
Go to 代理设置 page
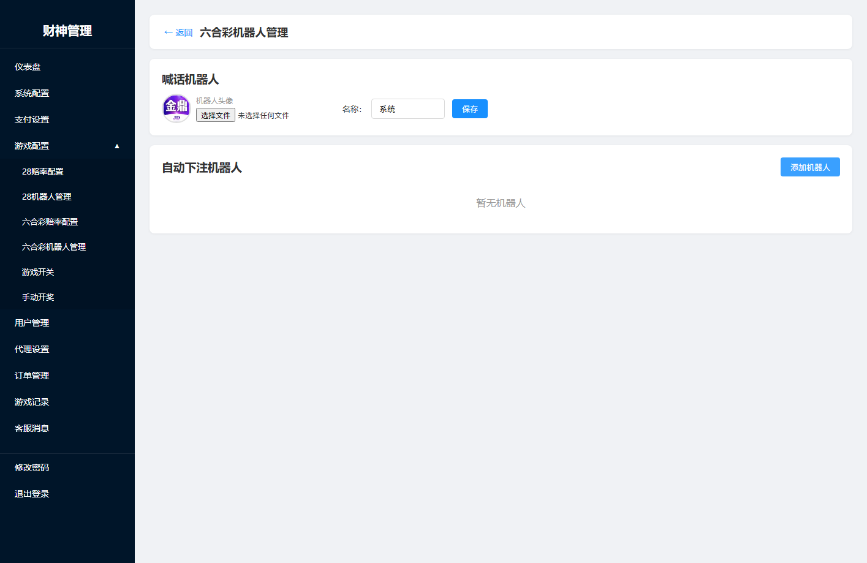point(32,349)
